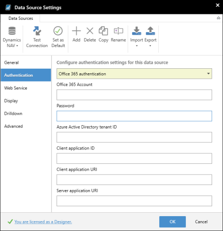
Task: Expand the Office 365 authentication dropdown
Action: coord(134,74)
